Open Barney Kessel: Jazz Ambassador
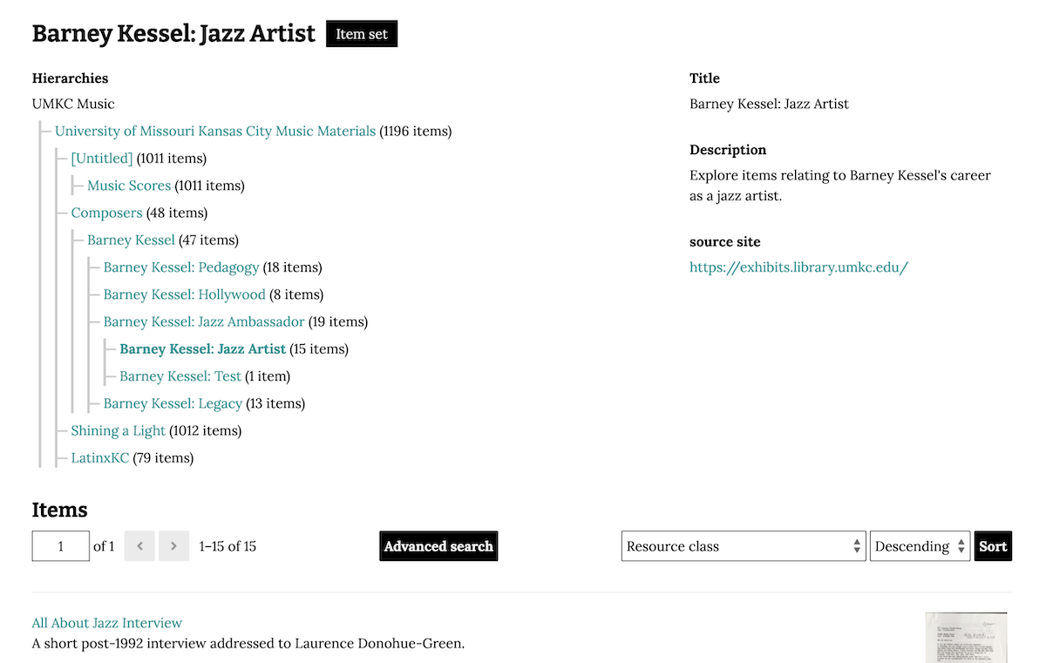Image resolution: width=1046 pixels, height=663 pixels. [x=202, y=321]
